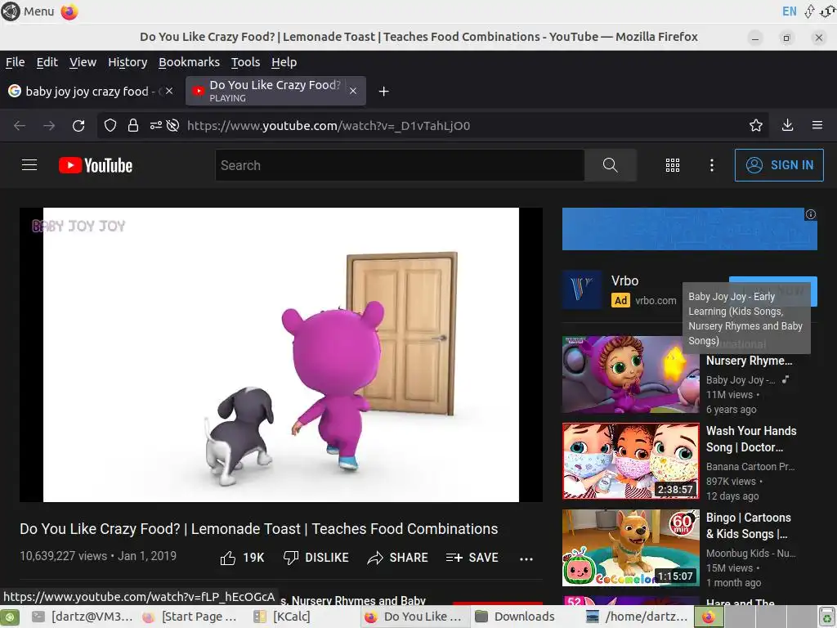Go back in Firefox navigation
This screenshot has height=628, width=837.
[x=20, y=125]
